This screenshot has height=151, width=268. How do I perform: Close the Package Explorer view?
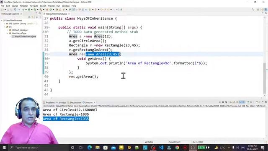tap(21, 14)
